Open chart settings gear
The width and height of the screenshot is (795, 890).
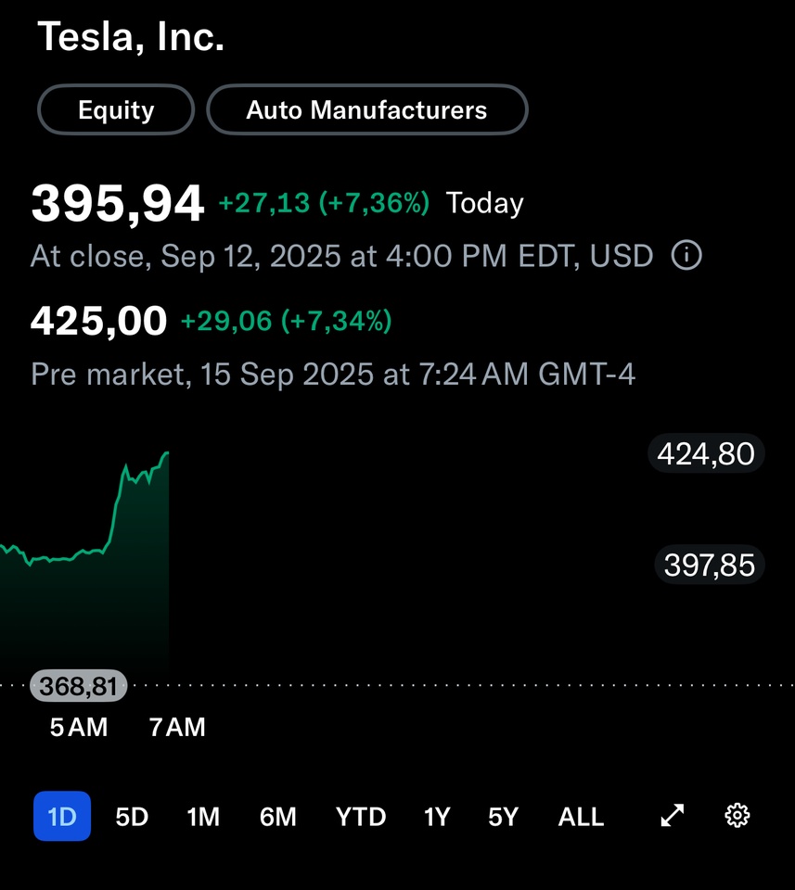coord(737,816)
